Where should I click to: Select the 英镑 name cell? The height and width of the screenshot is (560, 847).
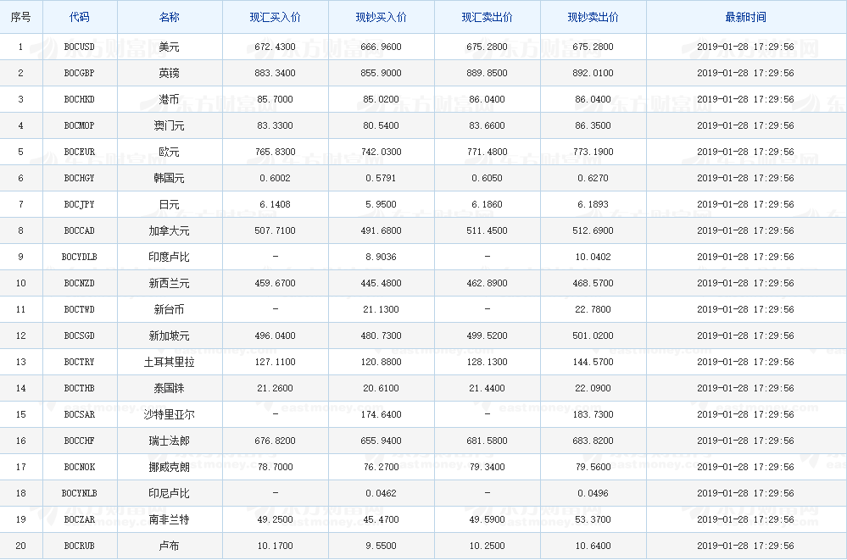pyautogui.click(x=169, y=73)
